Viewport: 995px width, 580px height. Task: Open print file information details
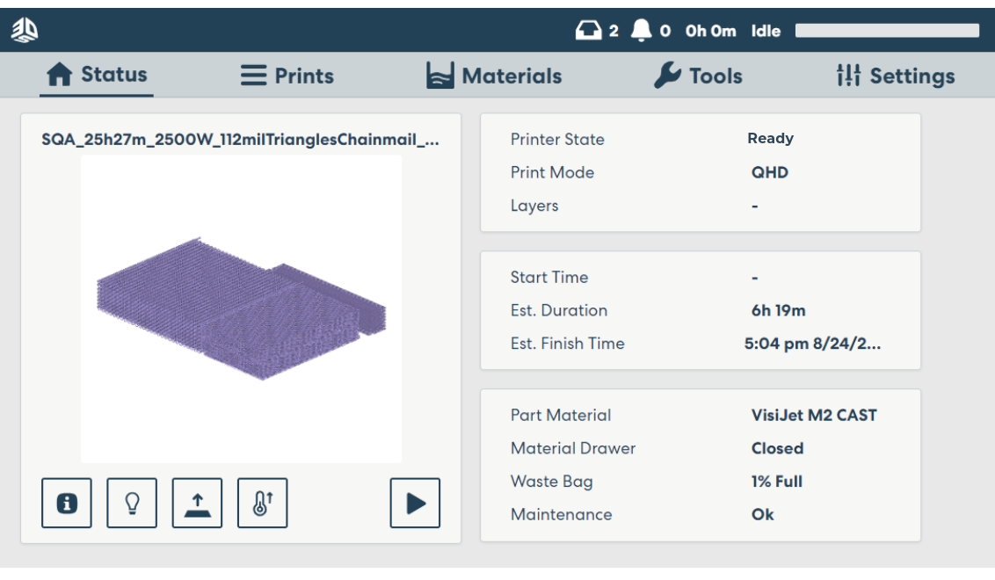click(67, 503)
